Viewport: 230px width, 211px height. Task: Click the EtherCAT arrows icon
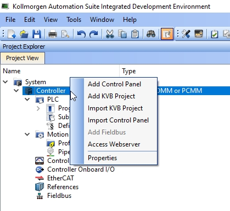[40, 178]
